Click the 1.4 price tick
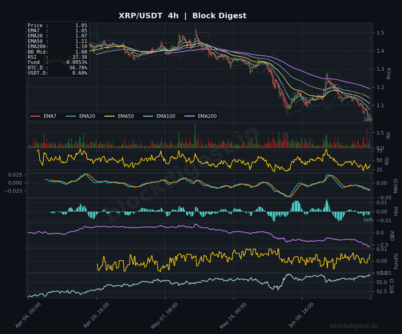The height and width of the screenshot is (334, 402). (x=380, y=51)
